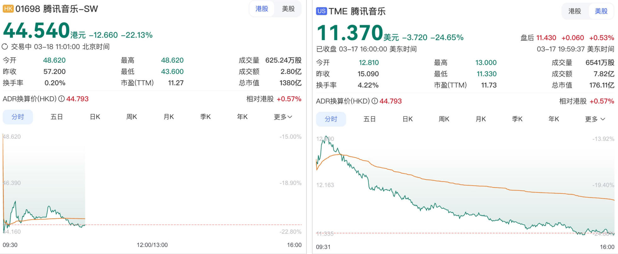Expand the 更多 dropdown on US panel
Screen dimensions: 618x254
(x=595, y=119)
